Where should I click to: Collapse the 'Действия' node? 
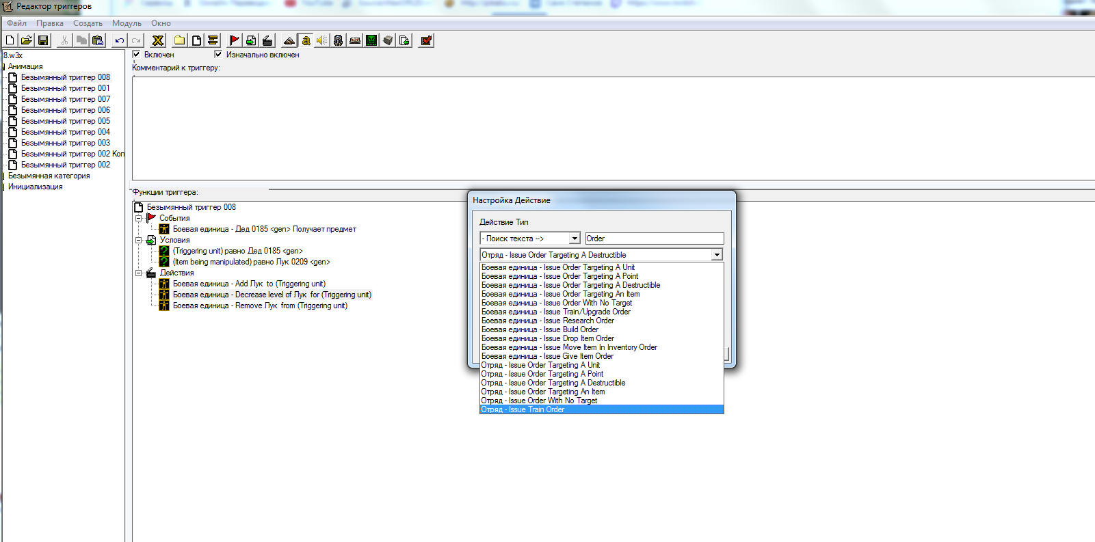pos(138,273)
